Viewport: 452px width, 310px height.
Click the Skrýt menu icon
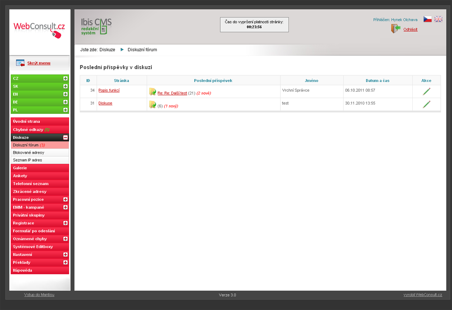coord(20,63)
